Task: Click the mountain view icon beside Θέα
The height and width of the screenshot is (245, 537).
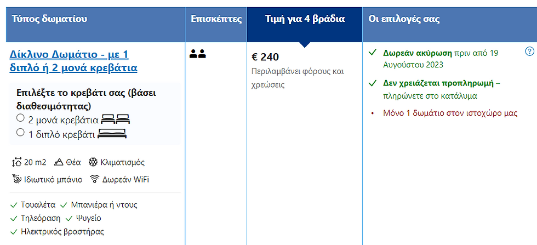Action: pos(59,162)
